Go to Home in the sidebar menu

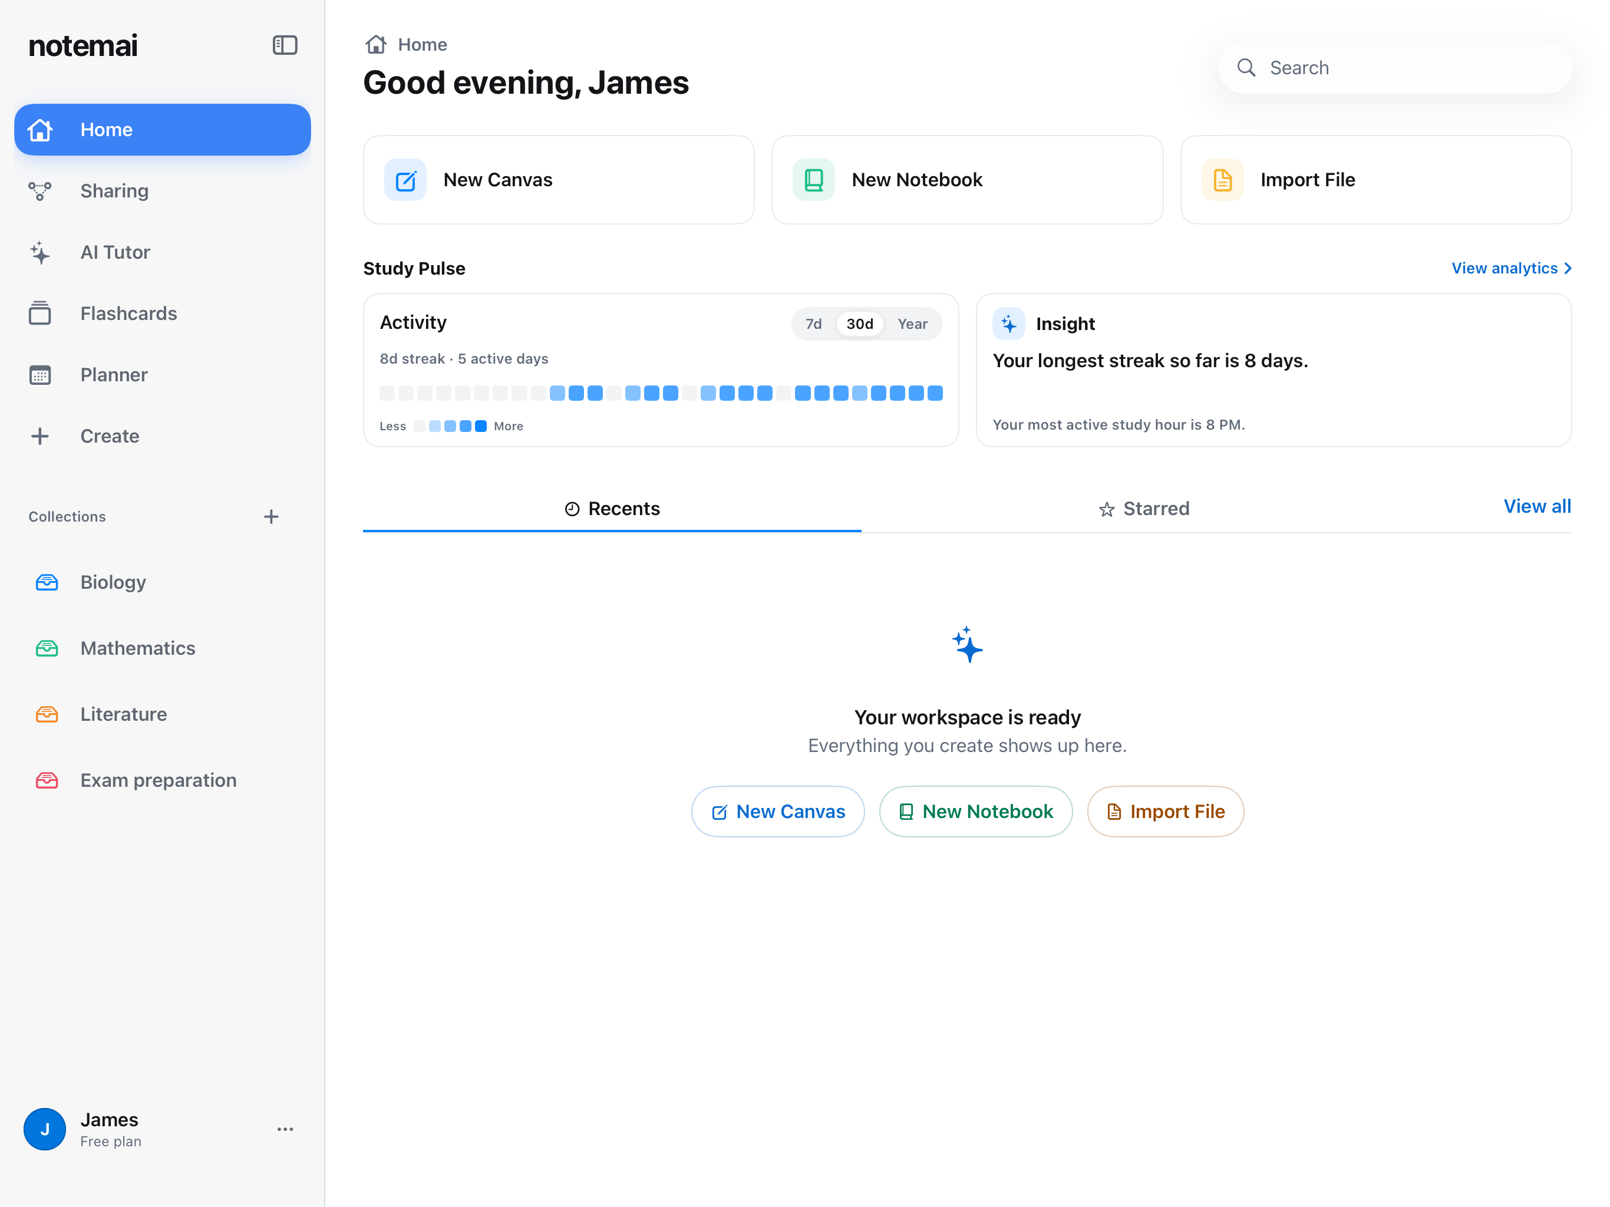162,130
